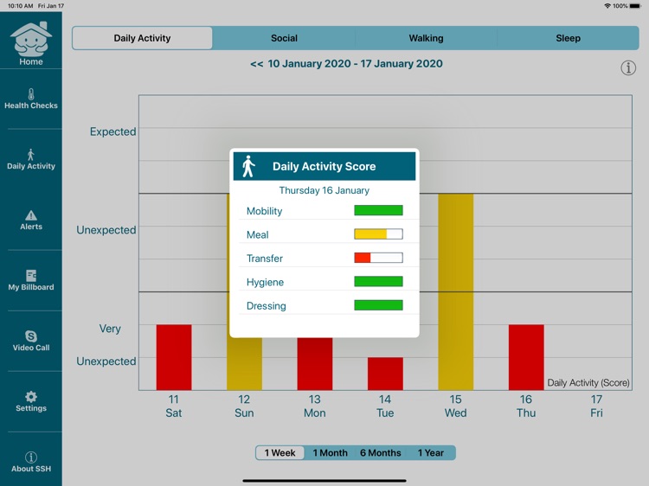Viewport: 649px width, 486px height.
Task: Click the 11 Sat axis label
Action: pyautogui.click(x=173, y=406)
